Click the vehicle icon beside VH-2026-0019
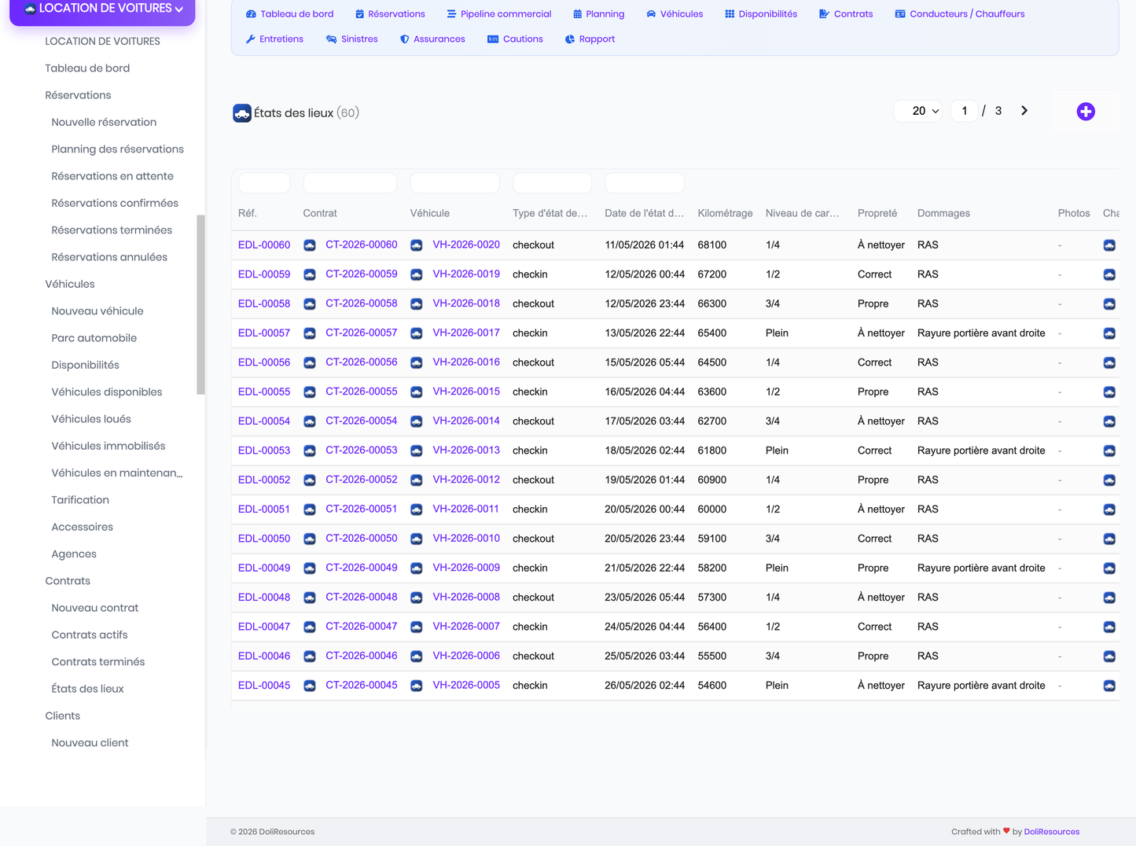The width and height of the screenshot is (1136, 846). [x=417, y=274]
